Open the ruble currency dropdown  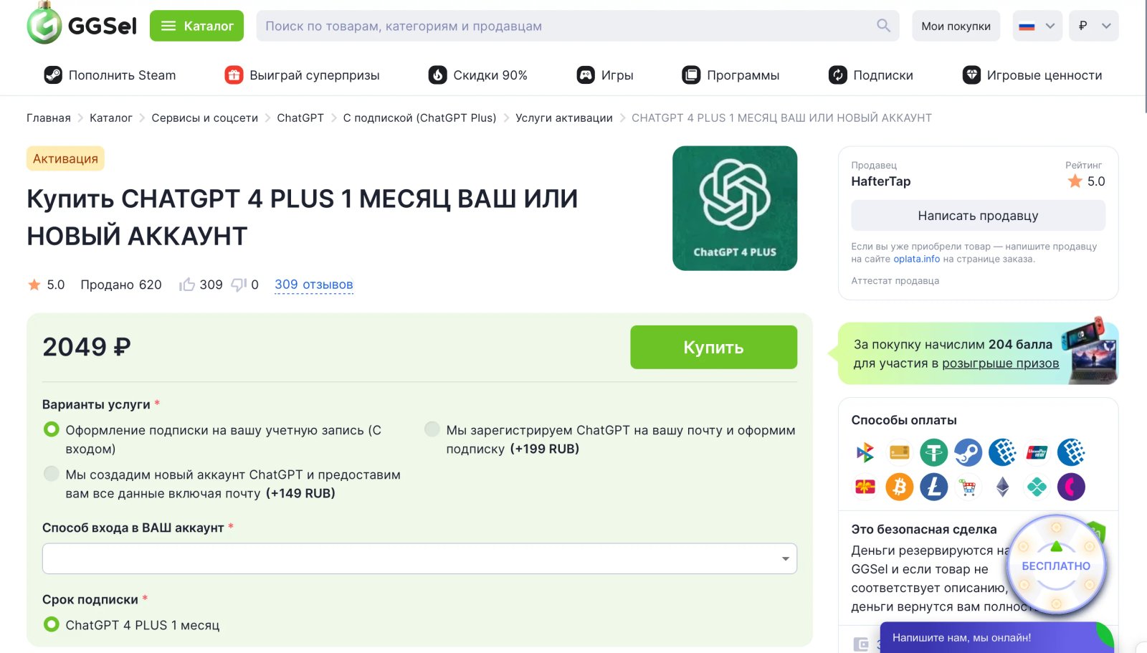(x=1093, y=26)
